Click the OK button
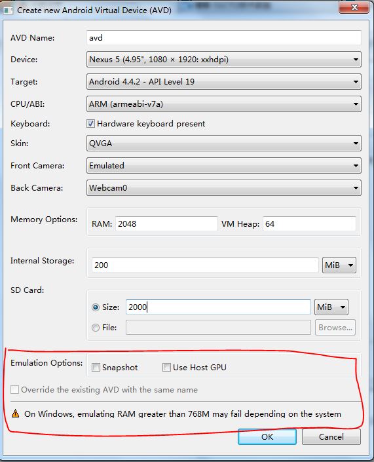Image resolution: width=374 pixels, height=462 pixels. coord(267,436)
